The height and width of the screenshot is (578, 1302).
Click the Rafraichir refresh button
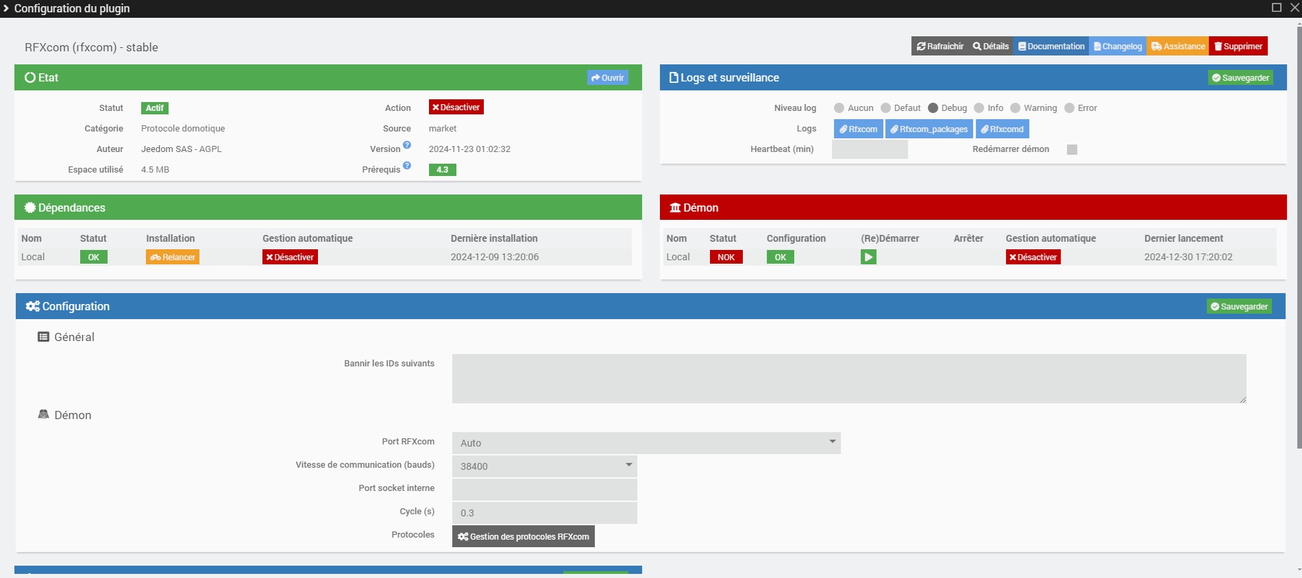point(940,47)
